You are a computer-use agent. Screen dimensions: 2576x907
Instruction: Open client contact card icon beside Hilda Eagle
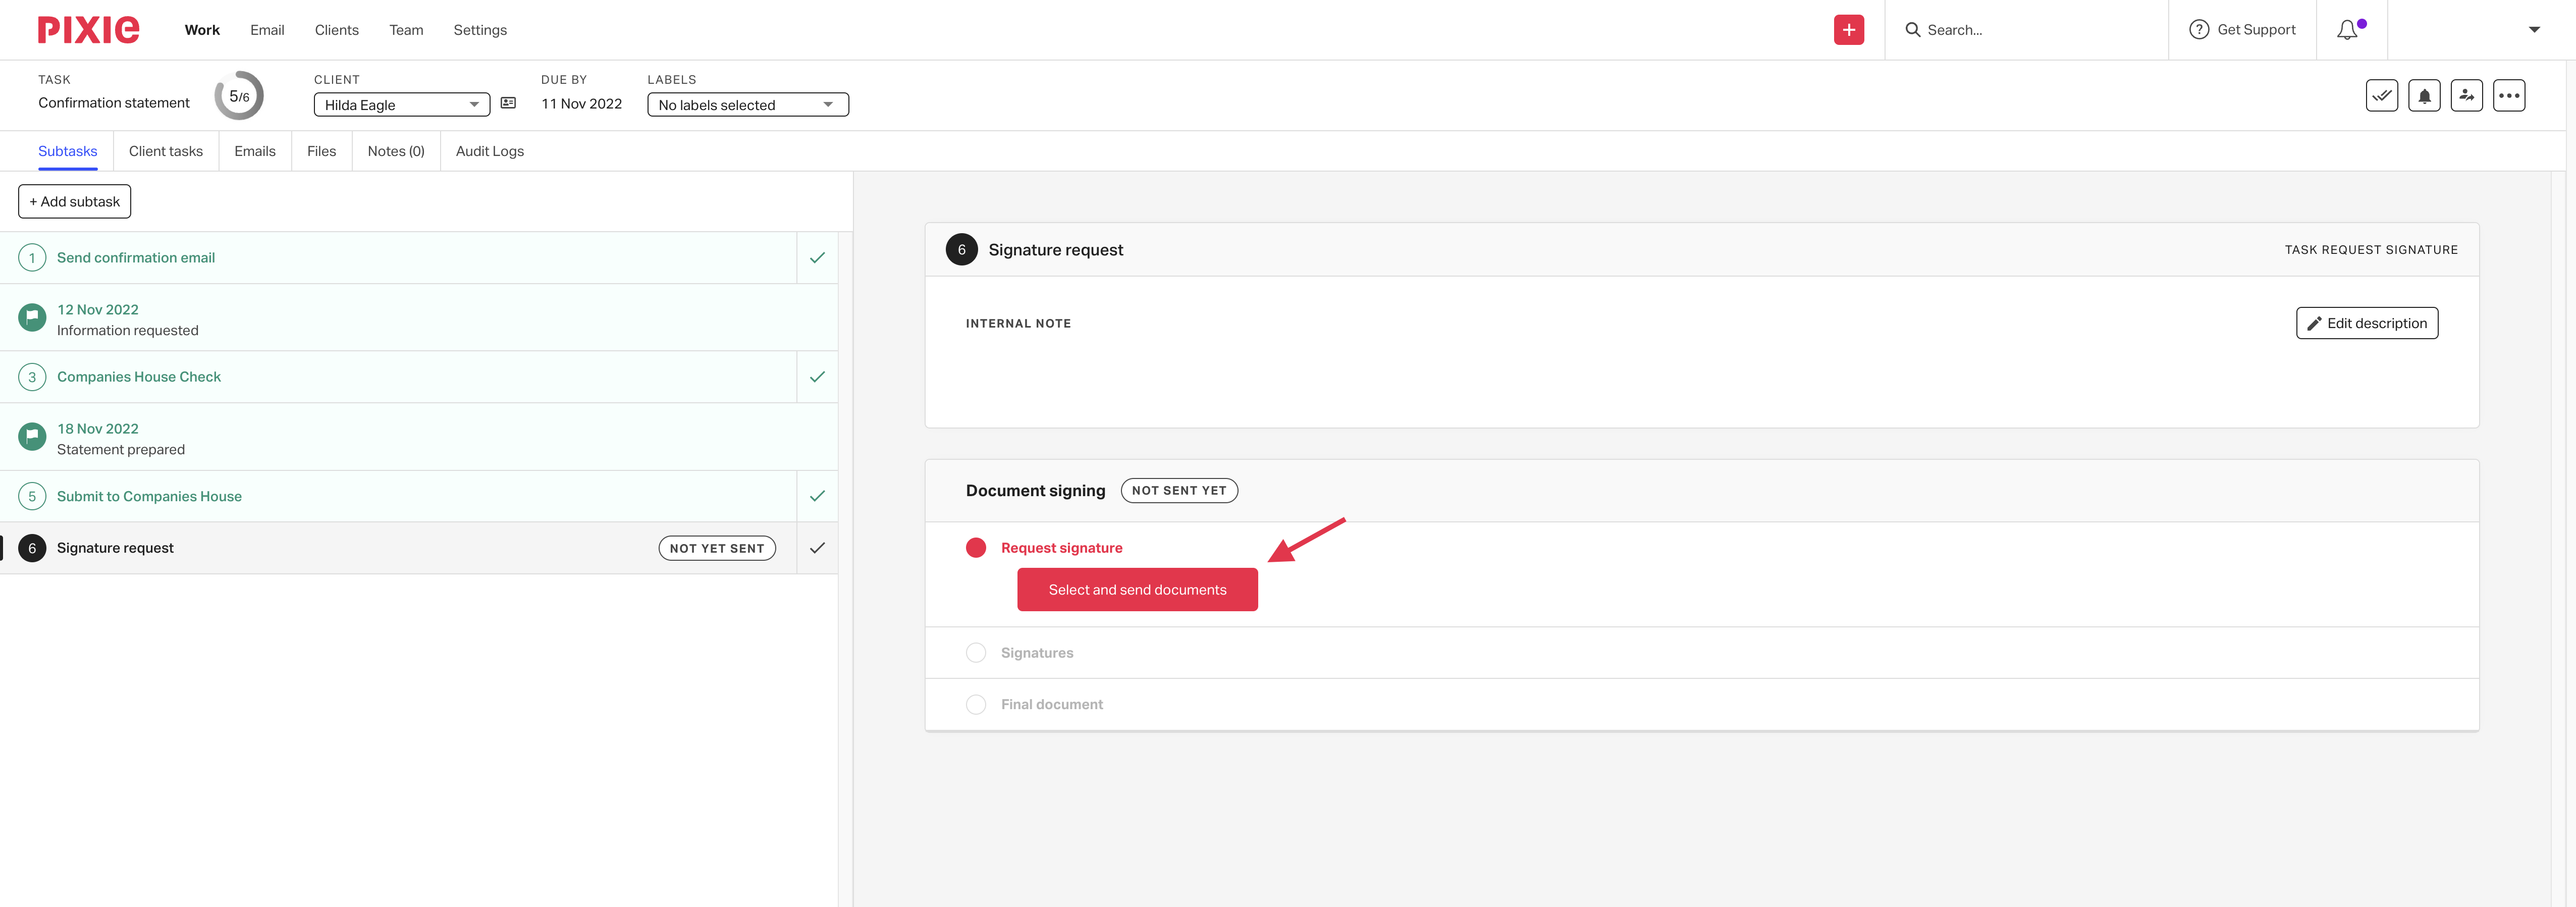[508, 103]
